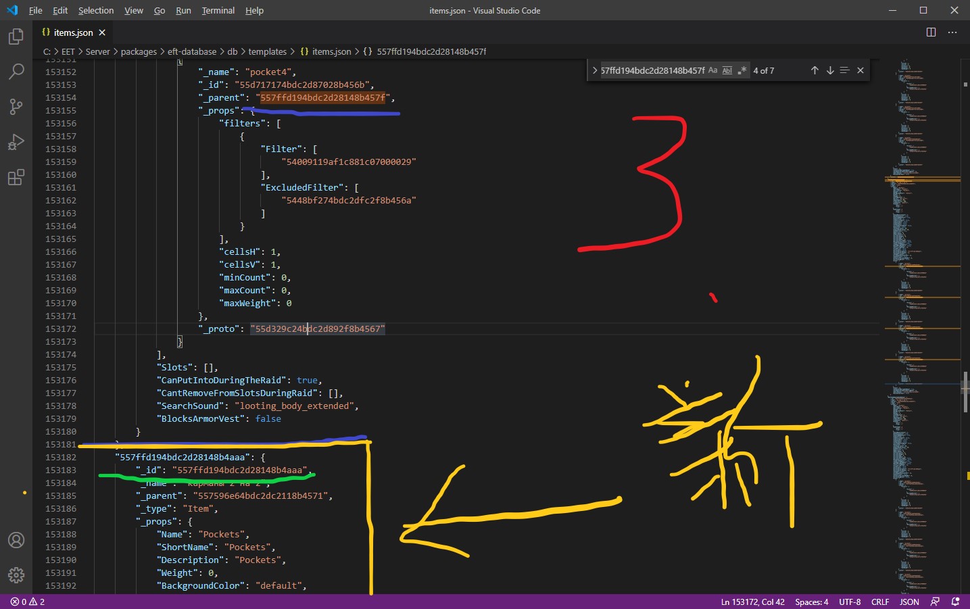Click templates breadcrumb segment
The width and height of the screenshot is (970, 609).
(268, 51)
